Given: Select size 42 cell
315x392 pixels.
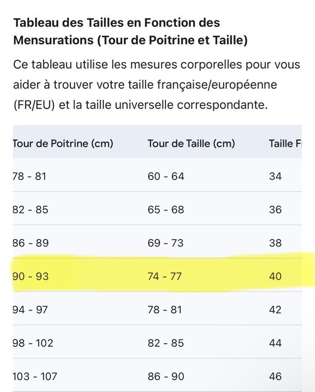Looking at the screenshot, I should 275,310.
